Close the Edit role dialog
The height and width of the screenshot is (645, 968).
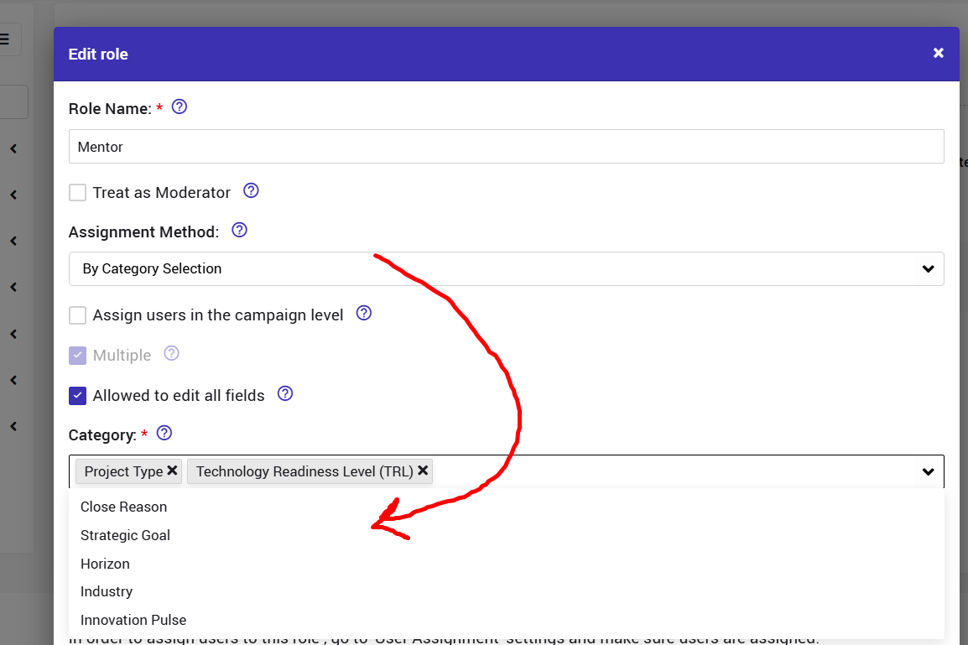[x=939, y=53]
